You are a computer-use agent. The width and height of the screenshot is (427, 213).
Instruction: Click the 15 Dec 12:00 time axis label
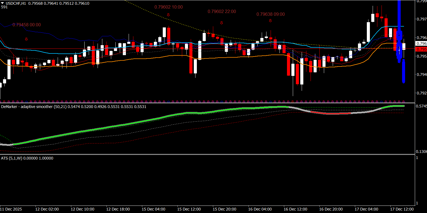click(x=189, y=209)
